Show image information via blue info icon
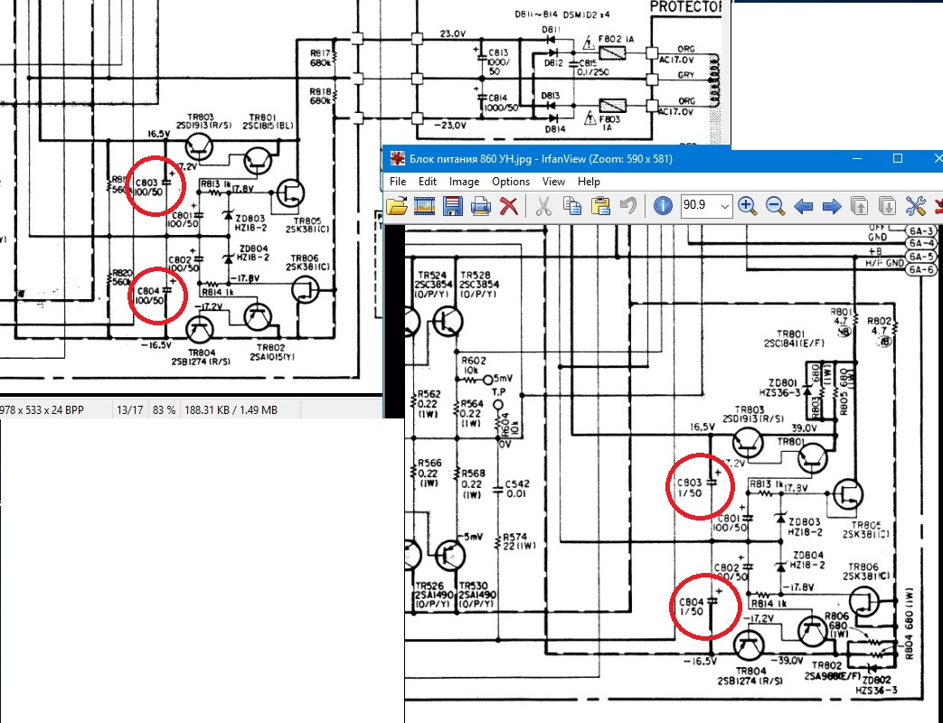The image size is (943, 723). [663, 206]
